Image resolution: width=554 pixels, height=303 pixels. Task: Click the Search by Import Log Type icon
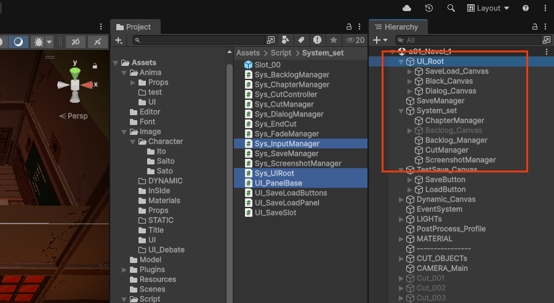317,40
